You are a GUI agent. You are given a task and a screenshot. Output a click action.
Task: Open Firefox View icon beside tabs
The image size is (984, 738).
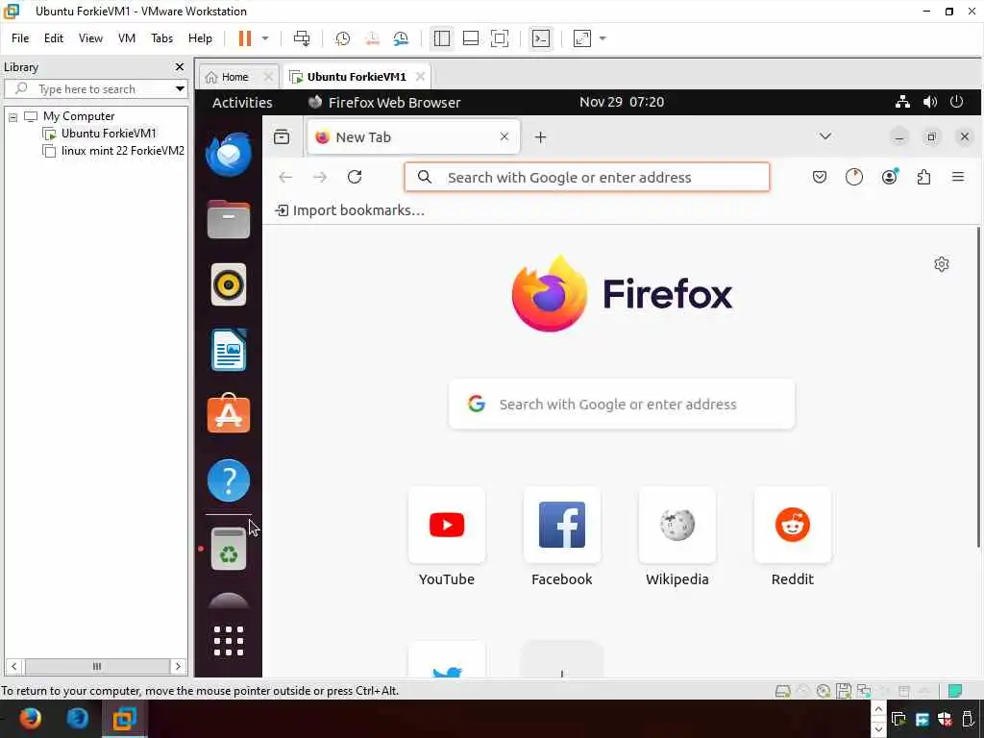point(282,136)
